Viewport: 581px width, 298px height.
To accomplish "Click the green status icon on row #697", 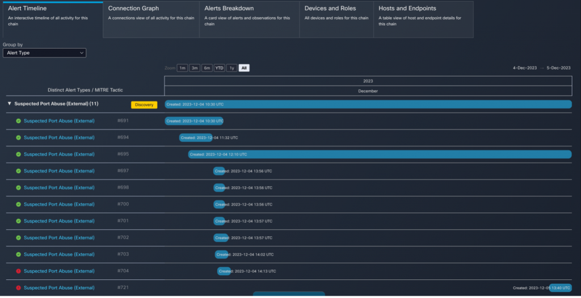I will tap(18, 171).
